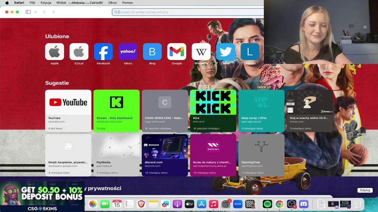Open the App Store in the Dock
Screen dimensions: 378x212
201,204
